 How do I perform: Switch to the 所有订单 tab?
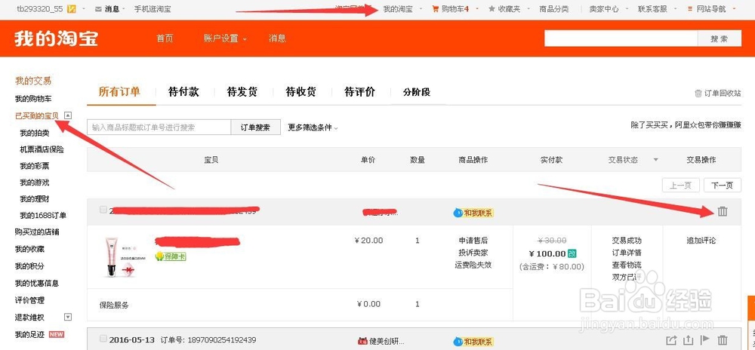[119, 91]
